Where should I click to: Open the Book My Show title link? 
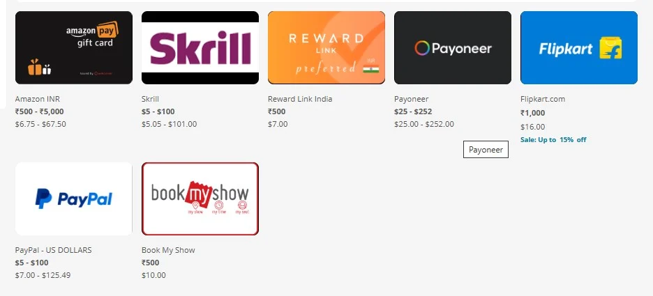(168, 250)
